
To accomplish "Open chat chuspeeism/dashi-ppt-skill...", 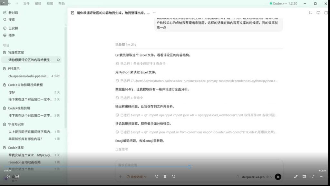I will point(32,76).
